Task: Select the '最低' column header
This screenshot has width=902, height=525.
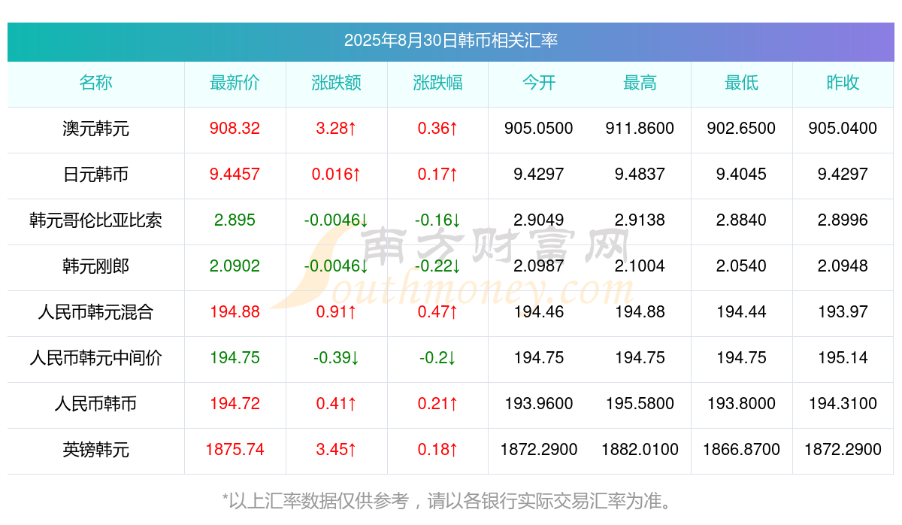Action: [x=742, y=83]
